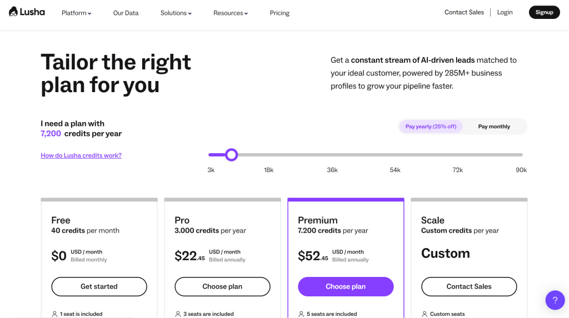Viewport: 569px width, 318px height.
Task: Click the credits slider handle
Action: click(x=232, y=155)
